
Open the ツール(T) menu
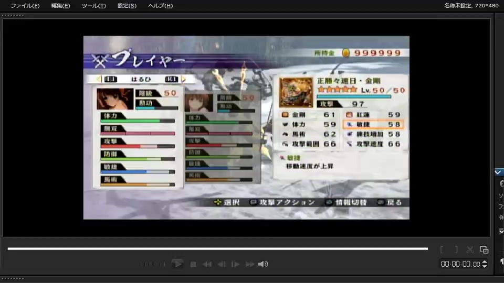click(94, 6)
